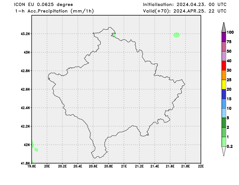Click the legend value 10
The image size is (239, 185).
coord(229,108)
